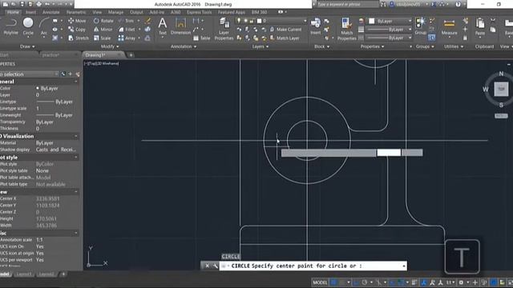Screen dimensions: 513x288
Task: Open the lineweight ByLayer dropdown in ribbon
Action: pos(389,30)
